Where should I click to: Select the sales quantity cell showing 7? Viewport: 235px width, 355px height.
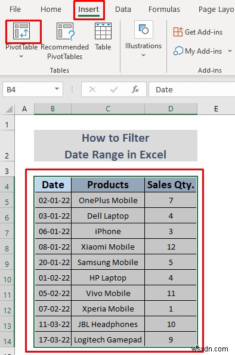171,200
